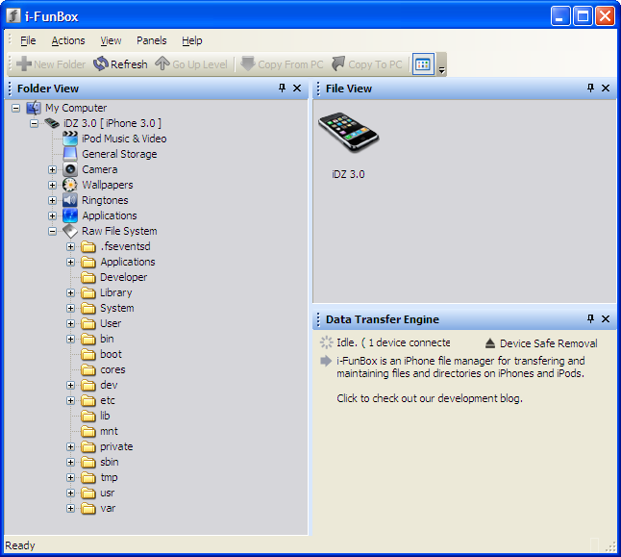The height and width of the screenshot is (557, 621).
Task: Select the User folder
Action: (x=111, y=323)
